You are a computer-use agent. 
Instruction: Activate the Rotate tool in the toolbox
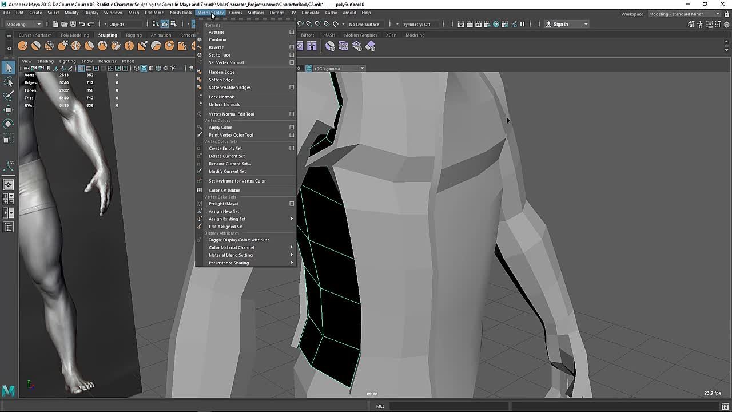[x=9, y=124]
